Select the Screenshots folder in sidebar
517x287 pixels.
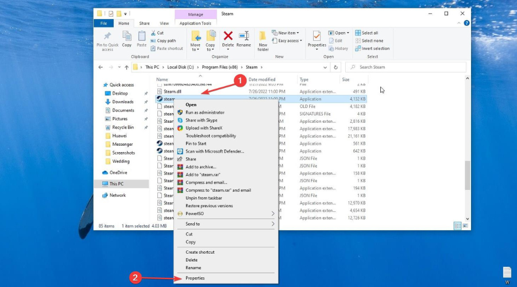(x=124, y=153)
